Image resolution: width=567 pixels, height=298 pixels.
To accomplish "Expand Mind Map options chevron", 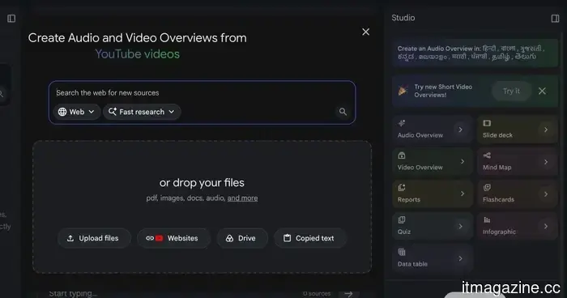I will pos(546,162).
